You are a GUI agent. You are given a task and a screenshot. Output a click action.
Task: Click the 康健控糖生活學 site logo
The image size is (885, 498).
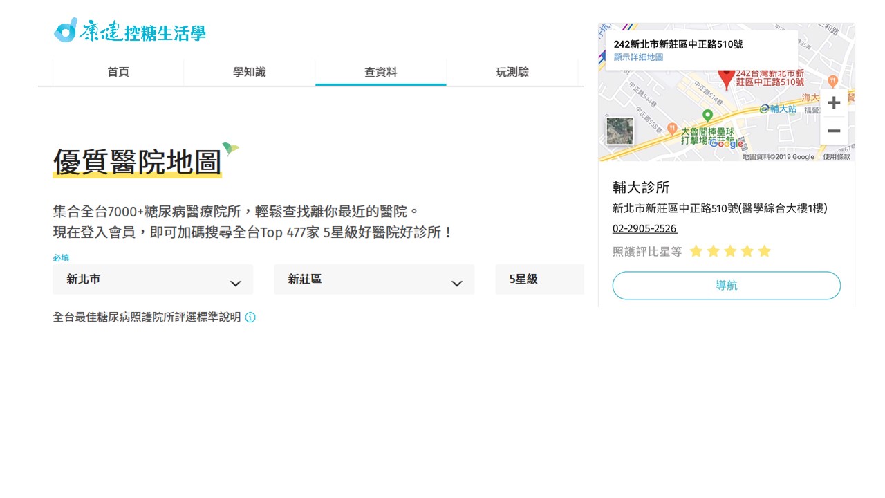[130, 30]
